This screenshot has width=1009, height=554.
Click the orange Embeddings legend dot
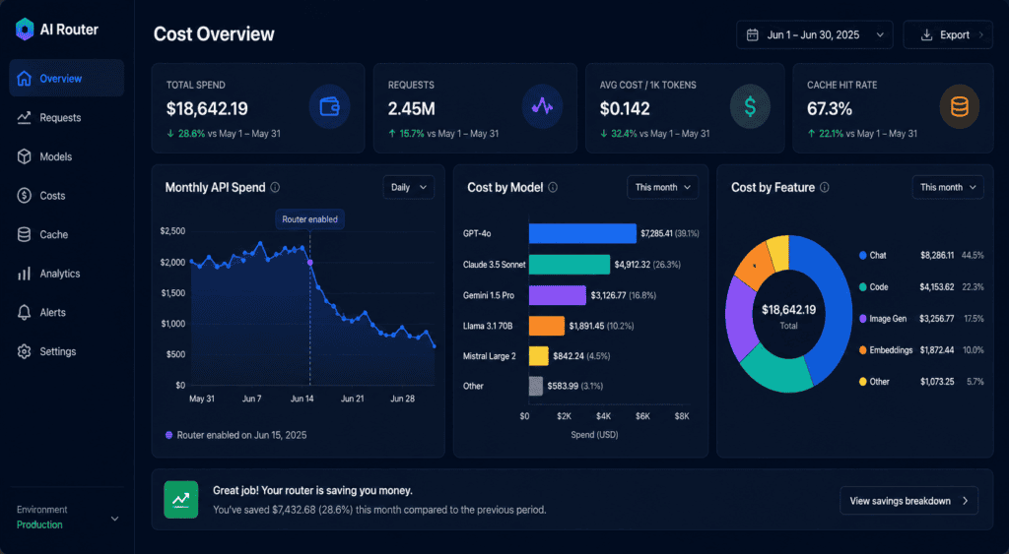(863, 350)
